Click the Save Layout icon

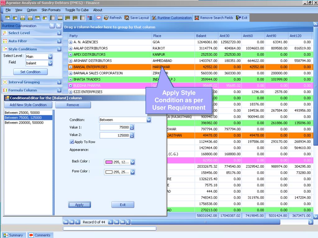[127, 18]
